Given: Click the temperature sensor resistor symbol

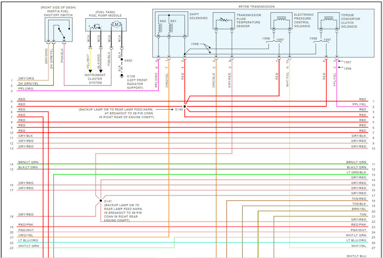Looking at the screenshot, I should pos(224,20).
